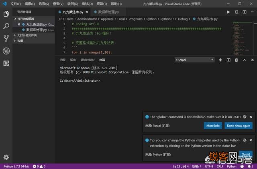Image resolution: width=257 pixels, height=169 pixels.
Task: Open the 查看(V) menu
Action: coord(58,4)
